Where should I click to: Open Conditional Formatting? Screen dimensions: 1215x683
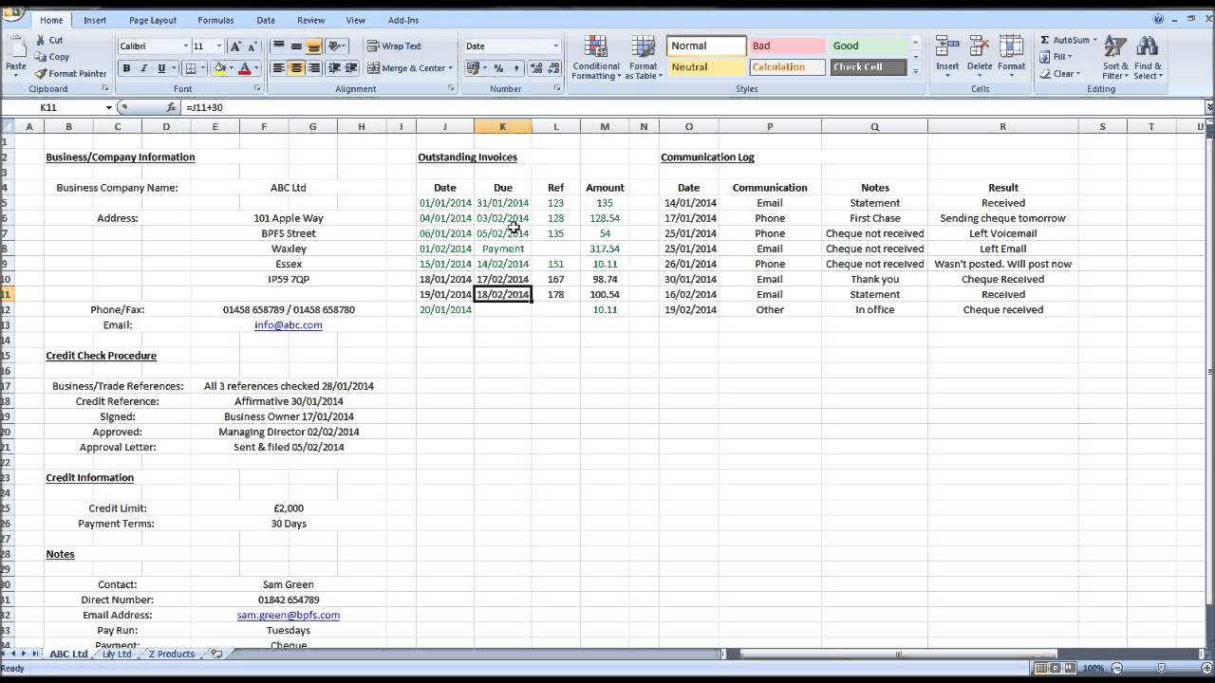(x=595, y=57)
